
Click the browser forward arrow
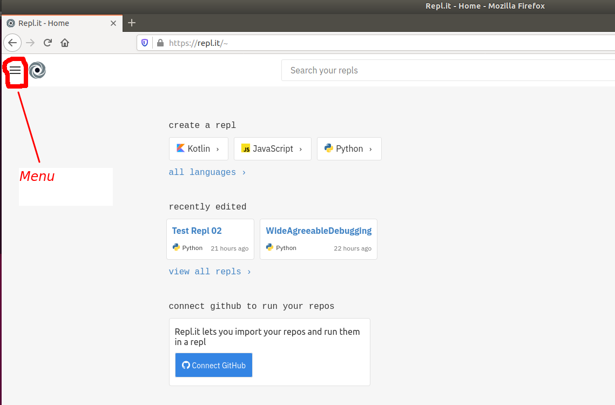click(30, 43)
